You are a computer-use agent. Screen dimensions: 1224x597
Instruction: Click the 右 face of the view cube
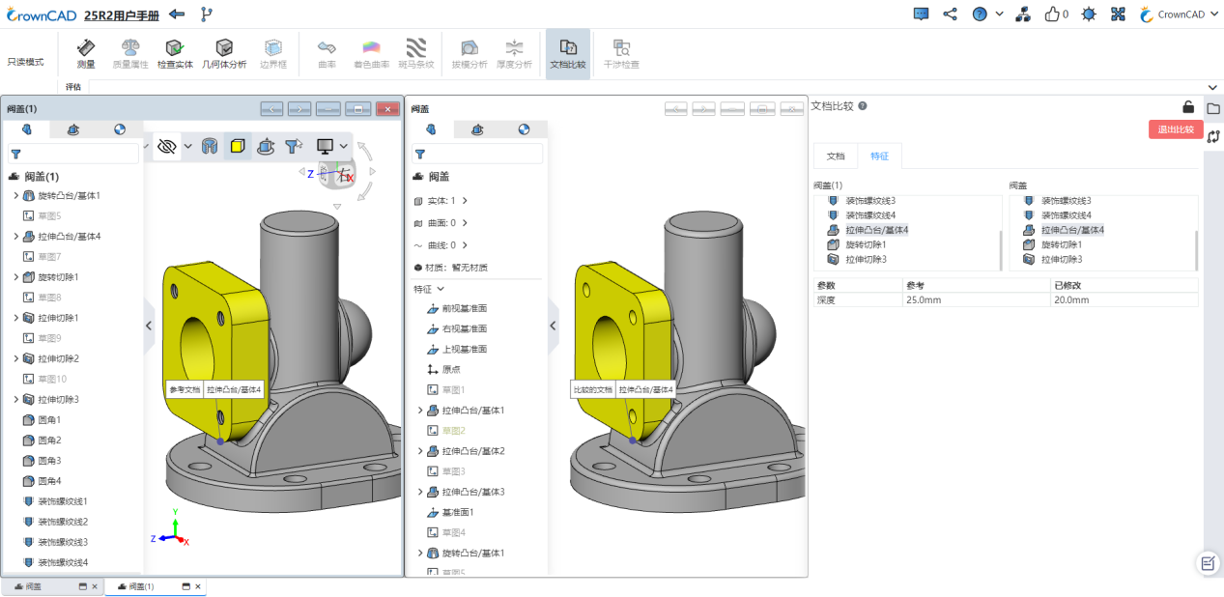tap(343, 175)
